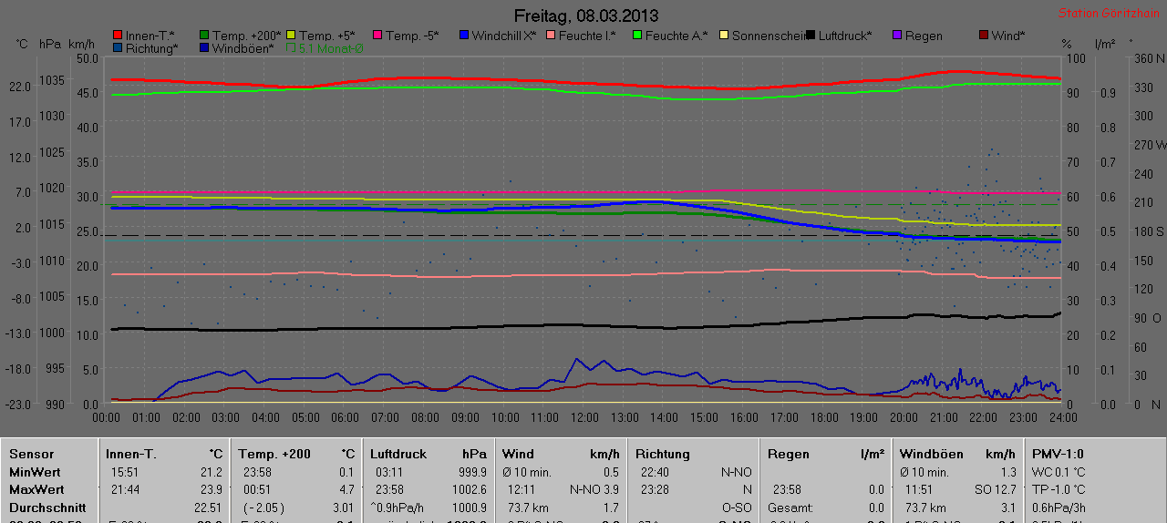Screen dimensions: 1167x523
Task: Click the 06:00 time axis label
Action: point(345,417)
